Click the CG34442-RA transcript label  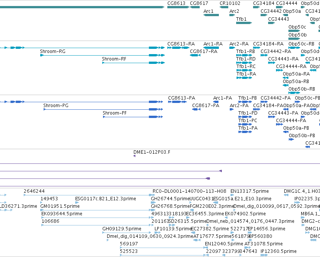pyautogui.click(x=276, y=51)
